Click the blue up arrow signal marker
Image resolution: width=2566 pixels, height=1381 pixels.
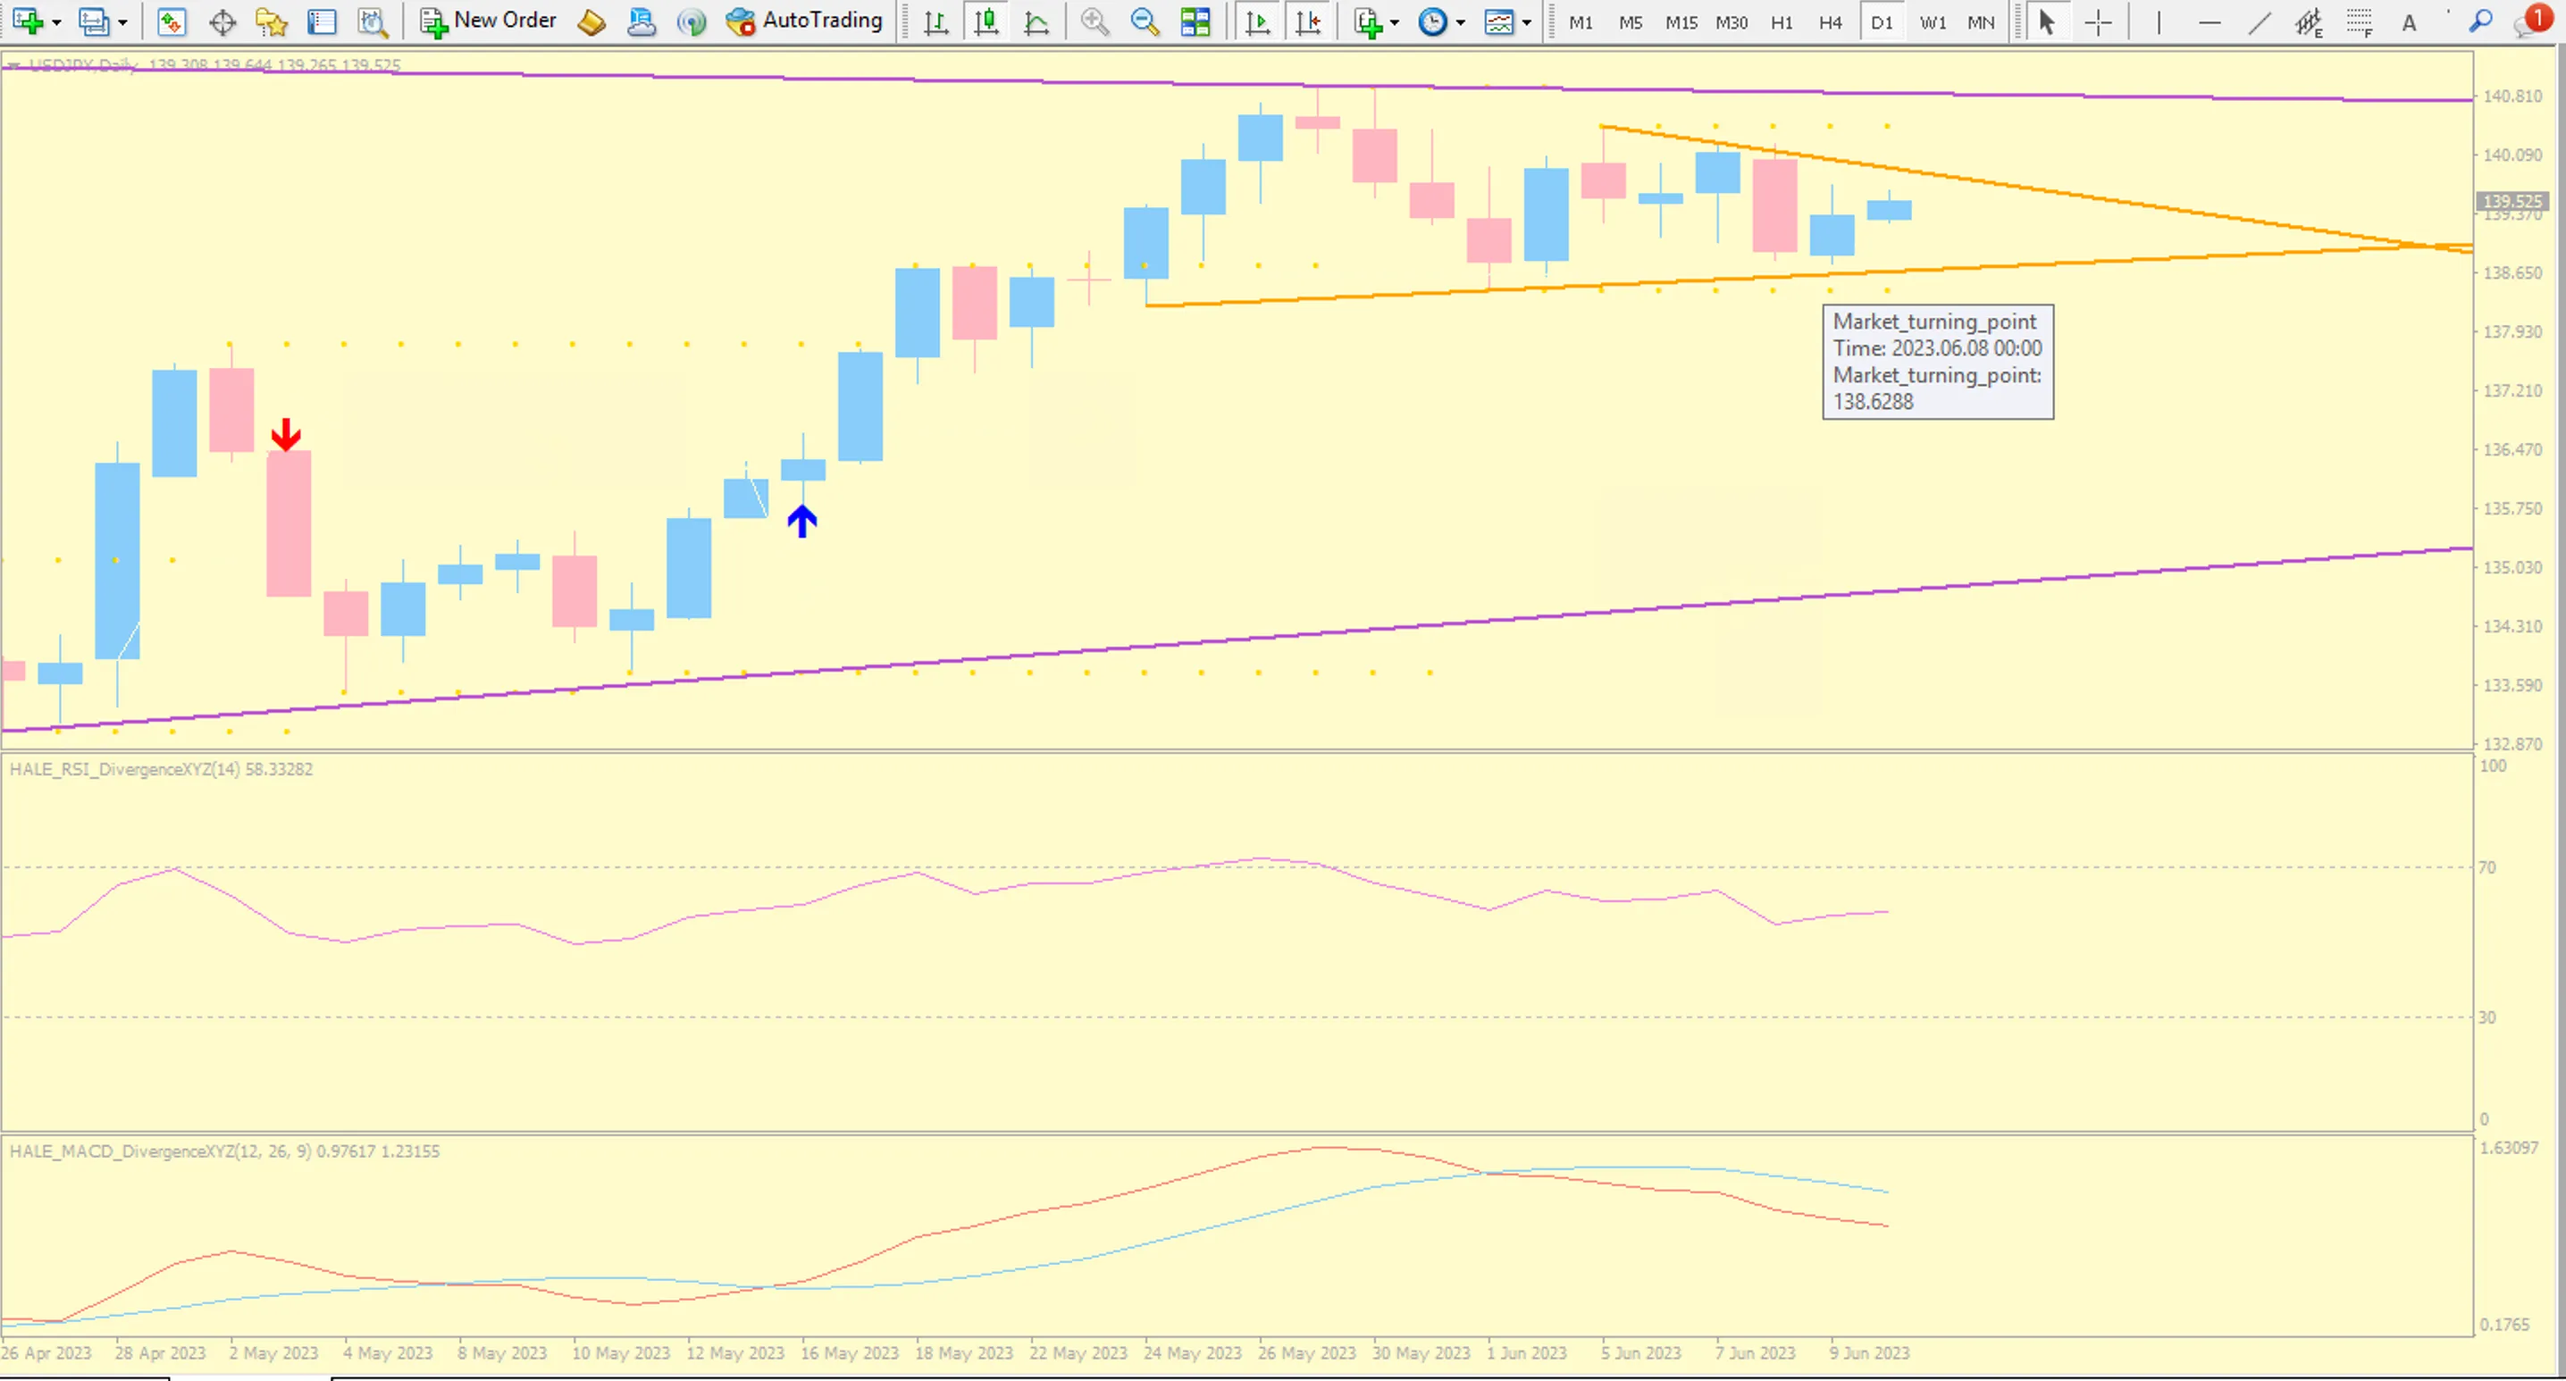tap(802, 521)
